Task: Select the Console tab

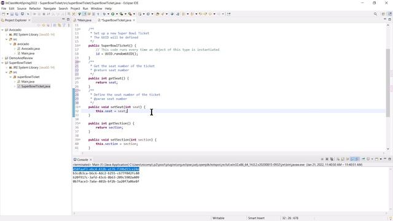Action: point(82,160)
